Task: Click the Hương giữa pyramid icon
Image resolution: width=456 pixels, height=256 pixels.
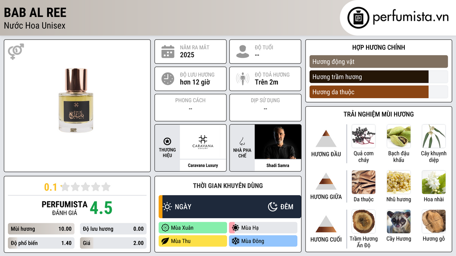Action: pyautogui.click(x=326, y=181)
